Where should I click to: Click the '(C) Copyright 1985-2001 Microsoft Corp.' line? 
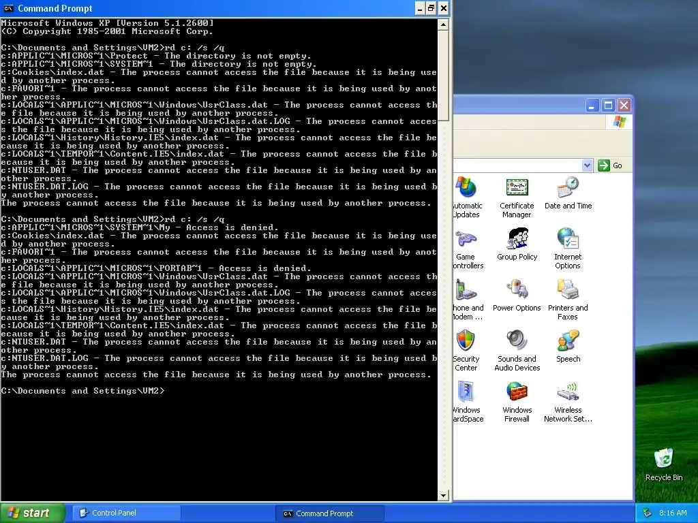click(107, 31)
